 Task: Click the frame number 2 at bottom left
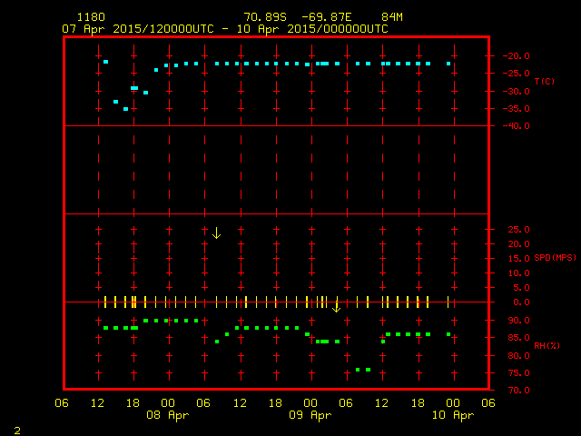click(x=16, y=429)
